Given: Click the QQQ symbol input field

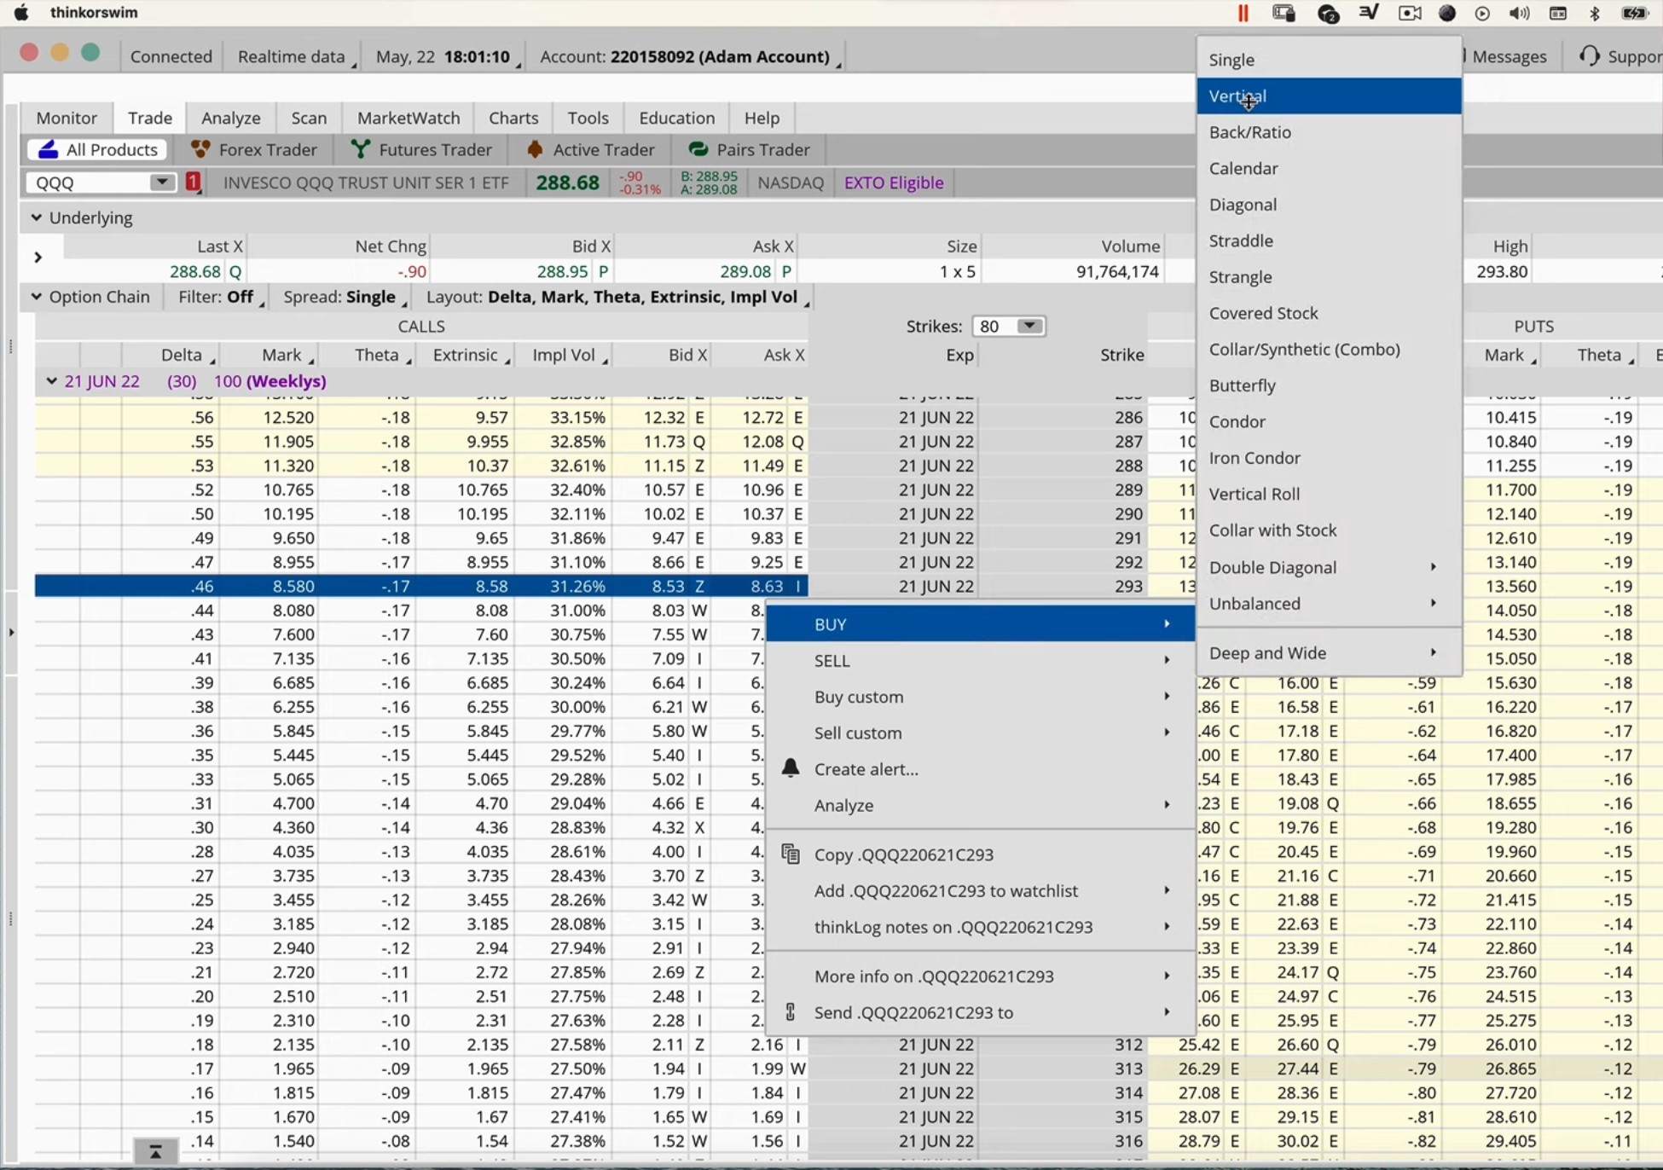Looking at the screenshot, I should click(x=90, y=182).
